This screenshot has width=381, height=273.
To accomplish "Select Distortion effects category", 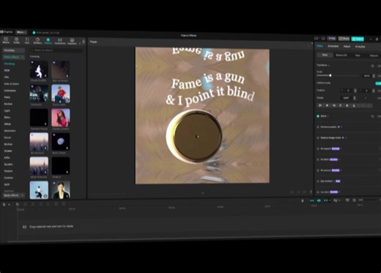I will [10, 131].
